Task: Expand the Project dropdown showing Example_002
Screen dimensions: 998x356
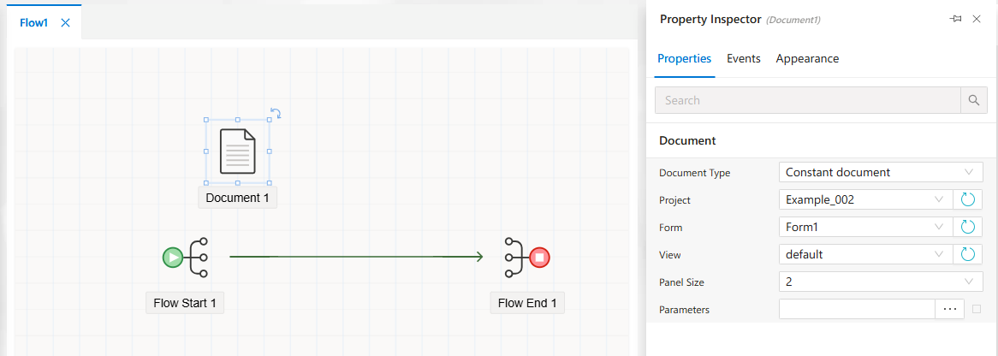Action: point(865,199)
